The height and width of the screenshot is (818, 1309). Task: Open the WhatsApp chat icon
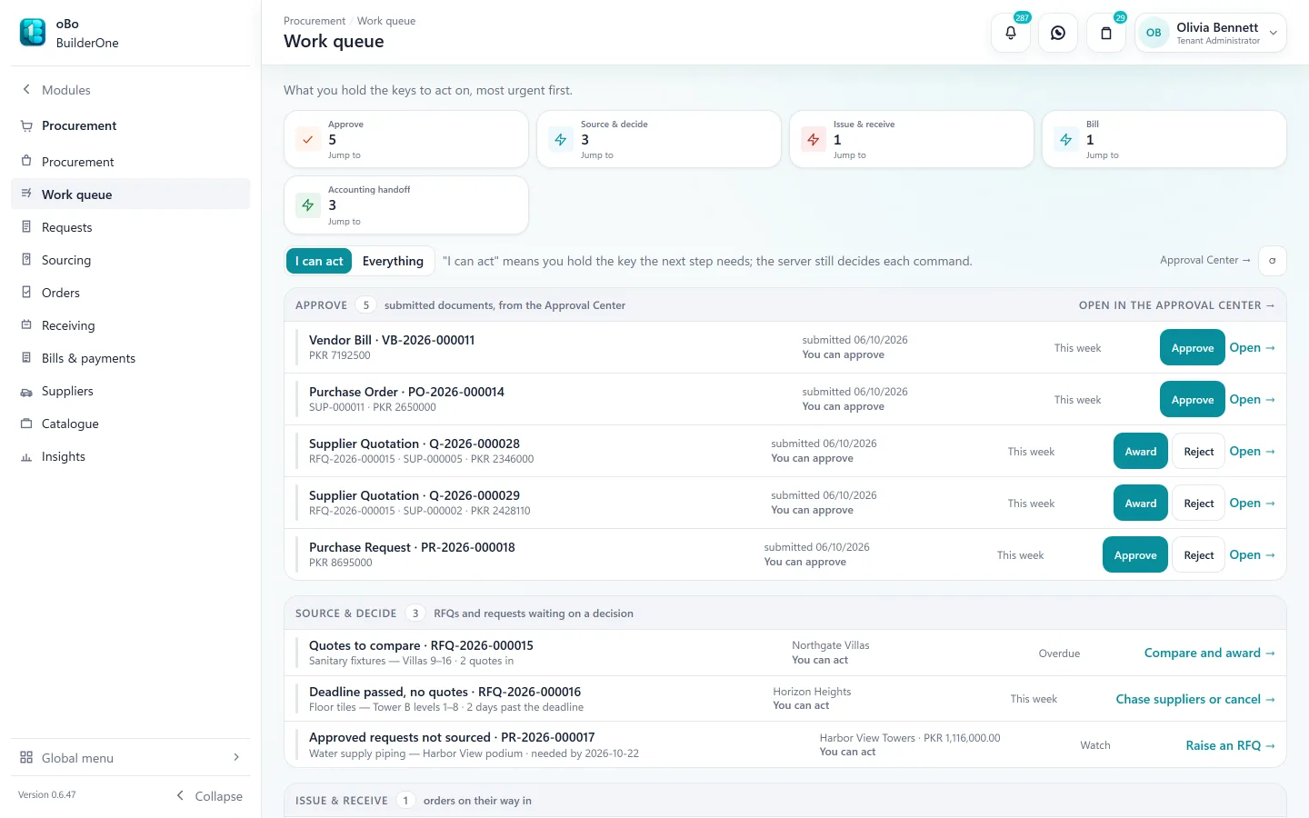tap(1058, 33)
